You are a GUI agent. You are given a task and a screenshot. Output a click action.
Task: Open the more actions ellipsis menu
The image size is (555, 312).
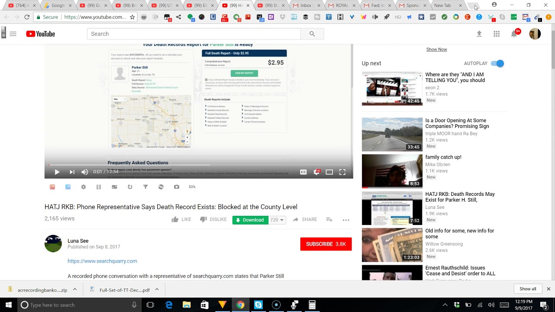[x=346, y=220]
